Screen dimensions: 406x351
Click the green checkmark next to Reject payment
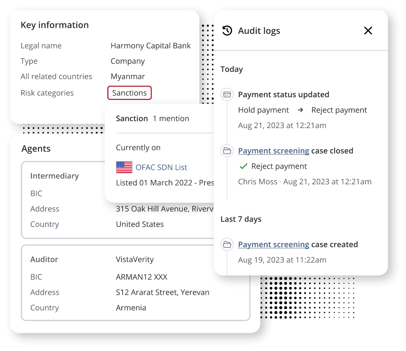[x=243, y=166]
